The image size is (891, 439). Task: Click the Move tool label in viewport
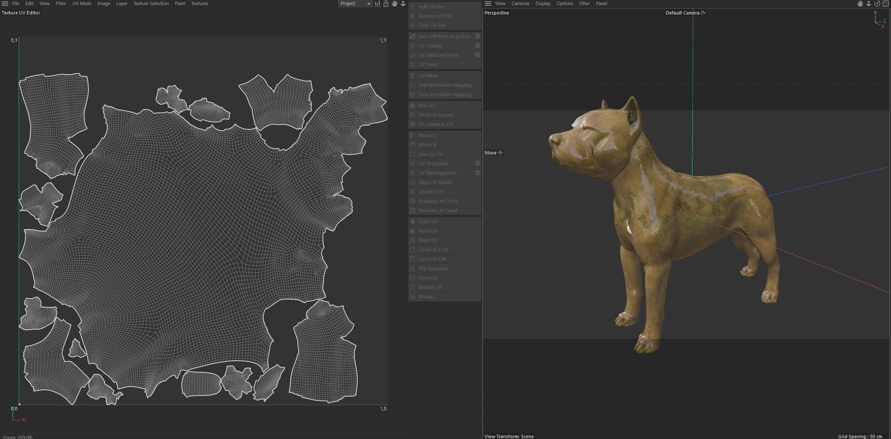(490, 153)
